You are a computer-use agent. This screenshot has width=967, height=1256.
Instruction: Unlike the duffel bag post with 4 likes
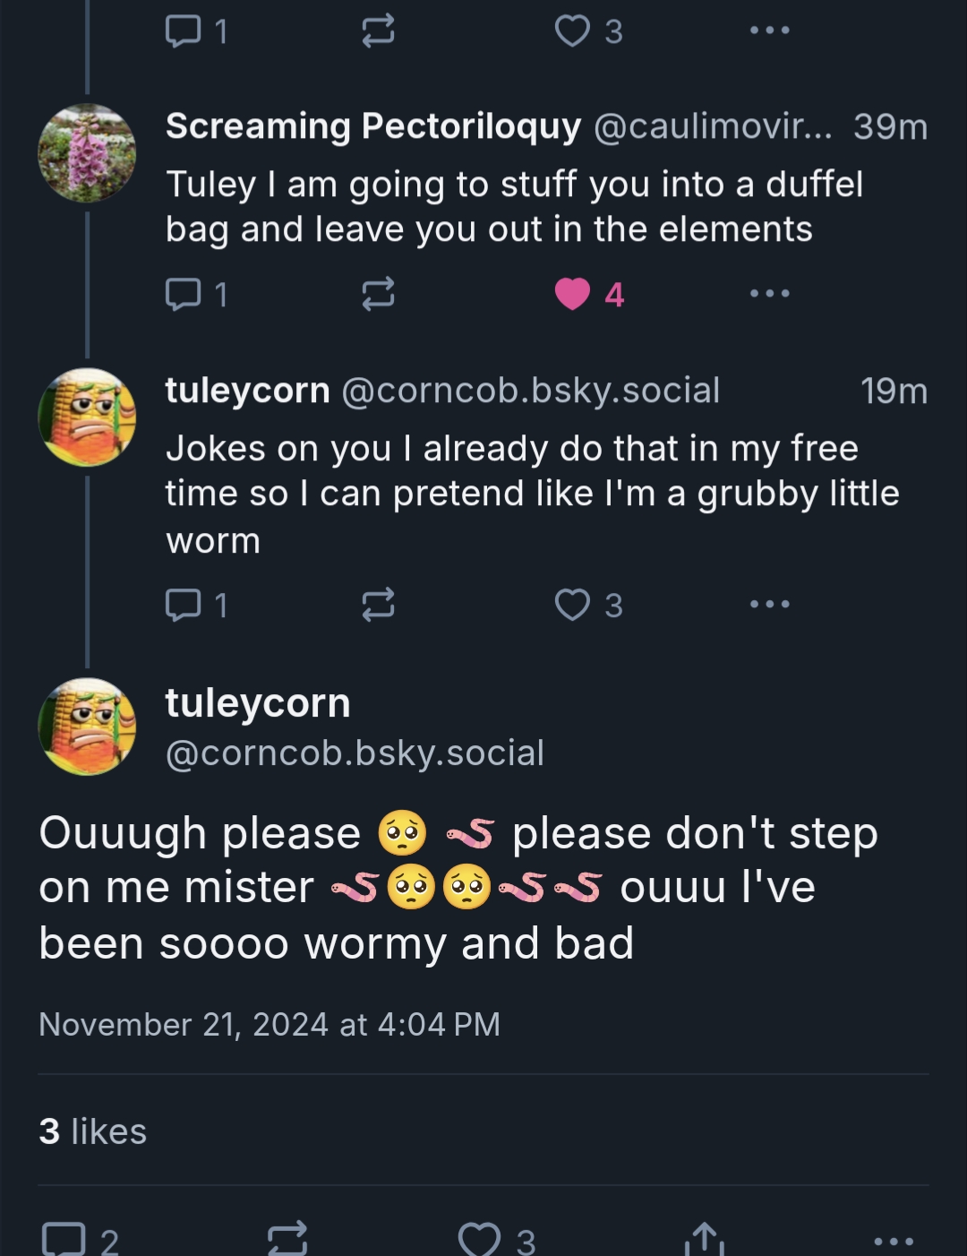(573, 294)
